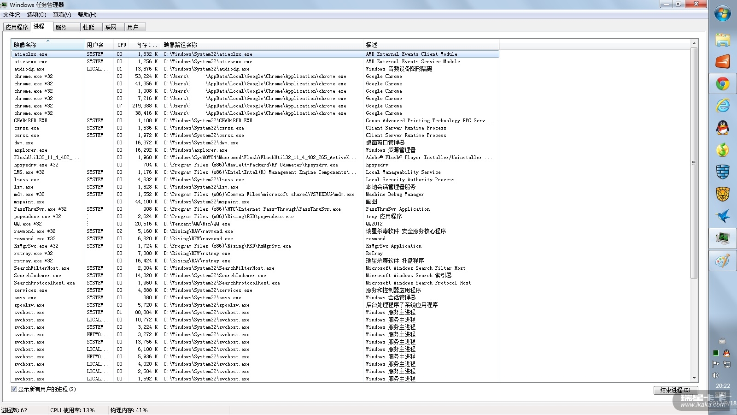
Task: Click the 结束进程 button
Action: 675,390
